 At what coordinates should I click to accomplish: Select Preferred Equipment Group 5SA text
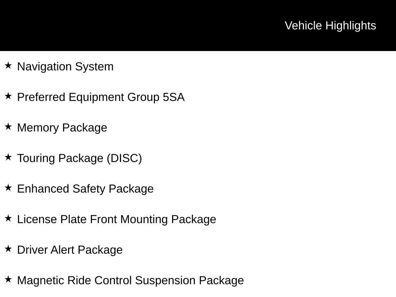(x=101, y=97)
